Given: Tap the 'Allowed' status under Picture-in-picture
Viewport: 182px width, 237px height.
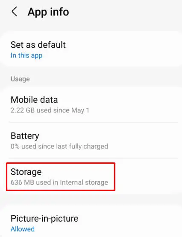Looking at the screenshot, I should (x=23, y=229).
